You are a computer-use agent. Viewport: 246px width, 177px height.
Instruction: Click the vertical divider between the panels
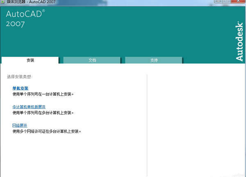(x=147, y=123)
